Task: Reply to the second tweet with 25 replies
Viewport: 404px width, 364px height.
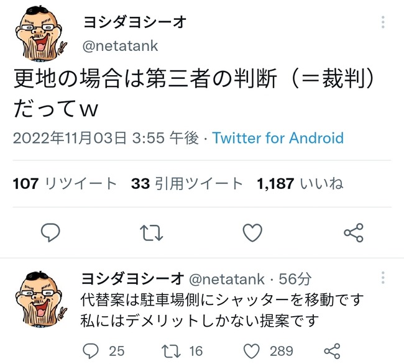Action: 91,350
